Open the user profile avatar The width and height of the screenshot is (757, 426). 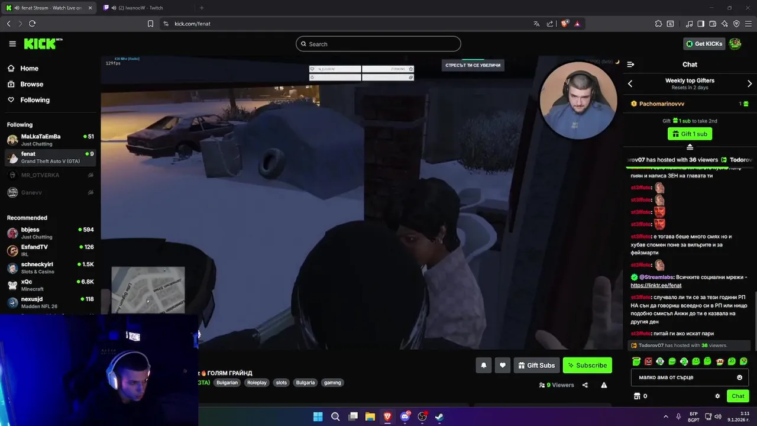(x=735, y=44)
